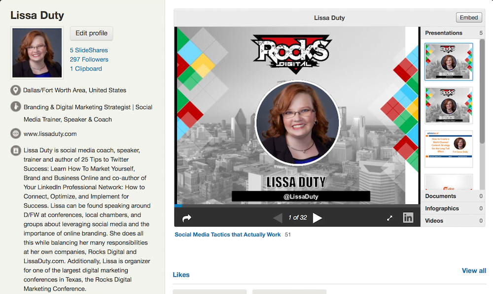Image resolution: width=493 pixels, height=294 pixels.
Task: Click the website globe icon
Action: click(x=15, y=133)
